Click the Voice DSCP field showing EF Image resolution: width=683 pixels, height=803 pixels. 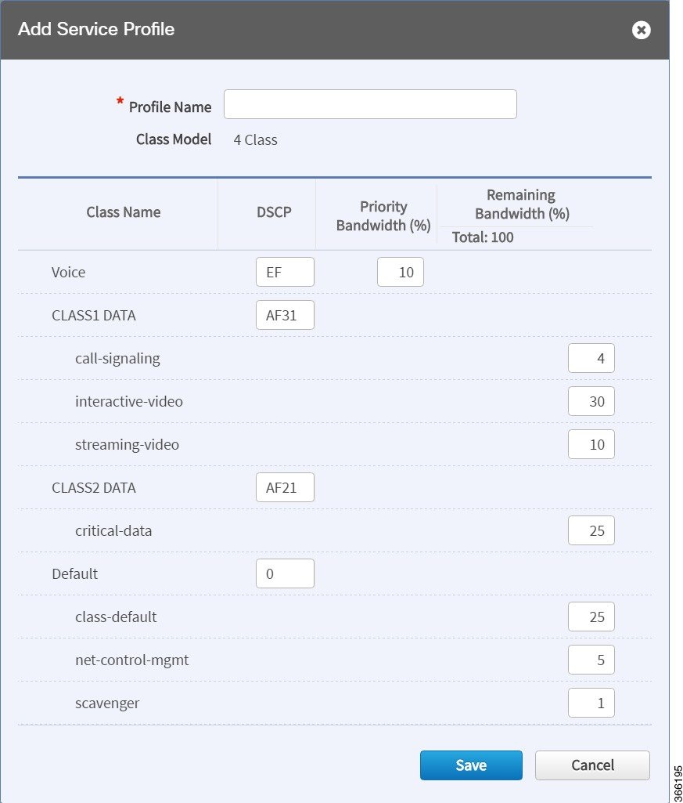[x=285, y=272]
